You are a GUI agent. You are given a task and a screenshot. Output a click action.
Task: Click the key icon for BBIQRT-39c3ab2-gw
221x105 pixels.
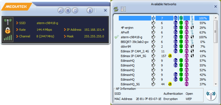[192, 42]
